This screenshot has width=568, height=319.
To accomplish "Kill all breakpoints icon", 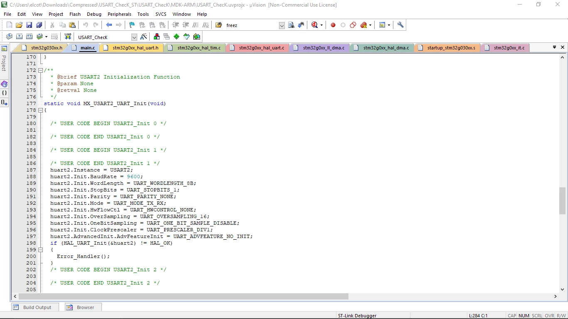I will (364, 25).
